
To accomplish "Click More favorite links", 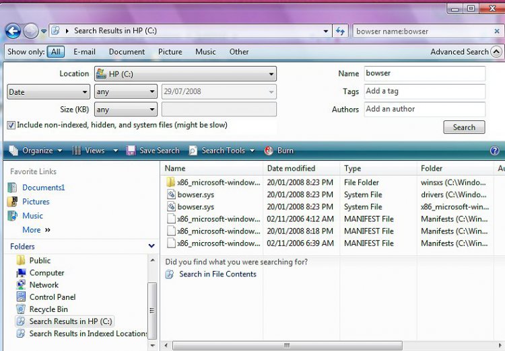I will tap(36, 230).
